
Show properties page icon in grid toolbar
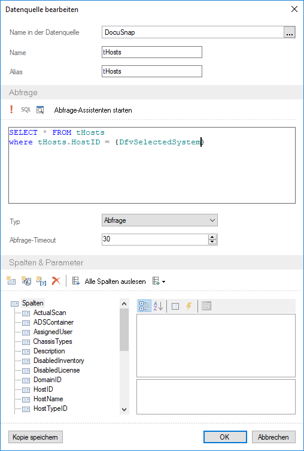coord(175,306)
